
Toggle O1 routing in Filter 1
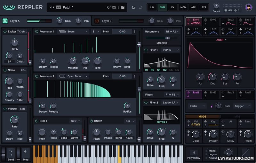click(159, 70)
